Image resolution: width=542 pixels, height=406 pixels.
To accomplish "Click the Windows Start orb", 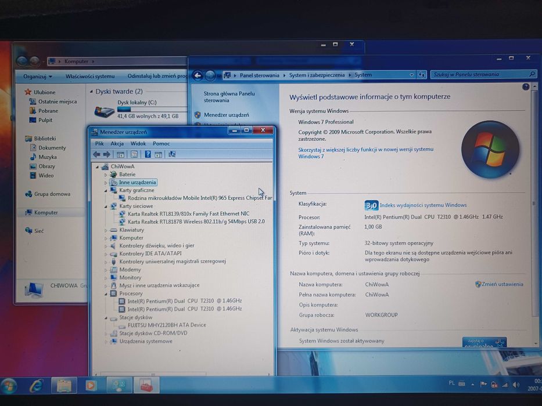I will [x=9, y=386].
